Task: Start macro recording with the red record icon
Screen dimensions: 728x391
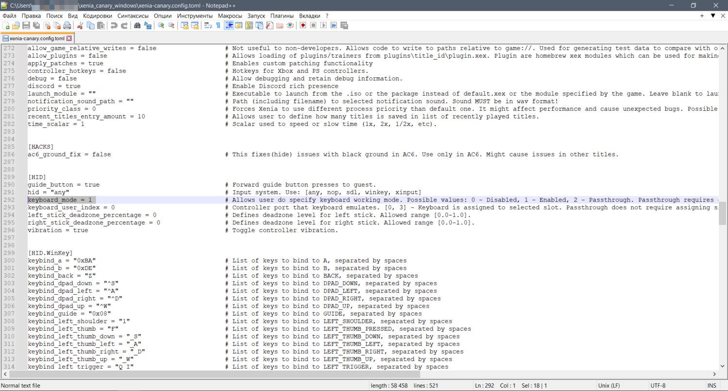Action: click(303, 26)
